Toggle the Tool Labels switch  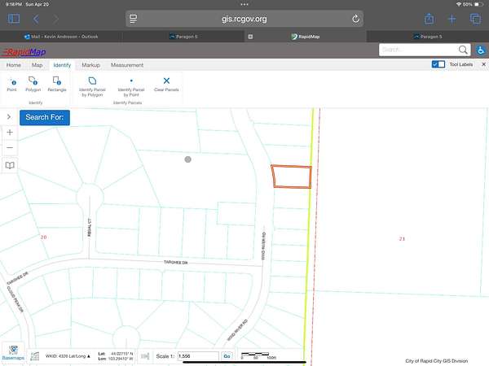pos(438,64)
